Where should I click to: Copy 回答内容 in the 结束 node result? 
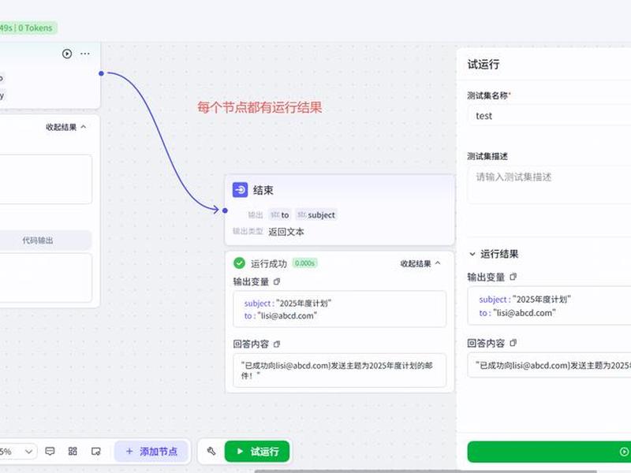[x=277, y=344]
